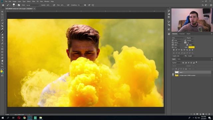The width and height of the screenshot is (213, 120).
Task: Open Chrome from the taskbar
Action: tap(24, 118)
